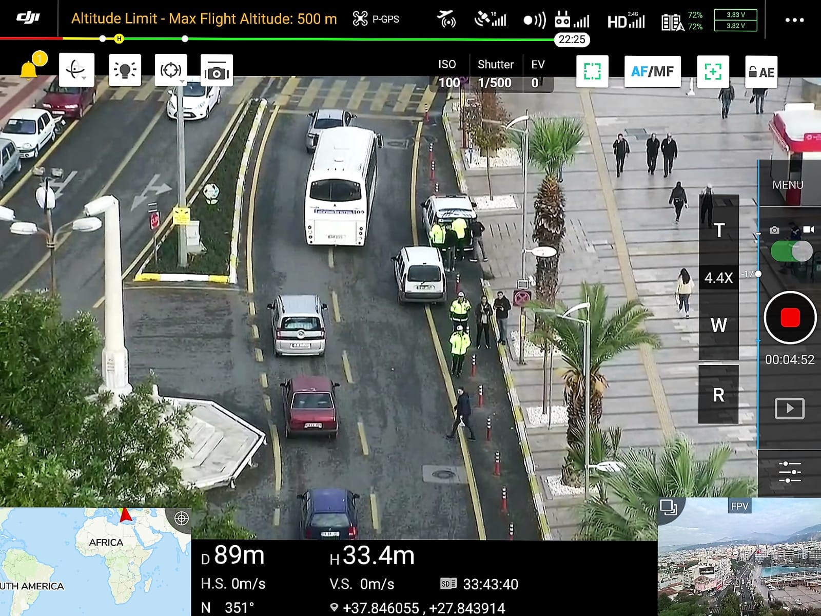
Task: Zoom in with the T button
Action: [719, 230]
